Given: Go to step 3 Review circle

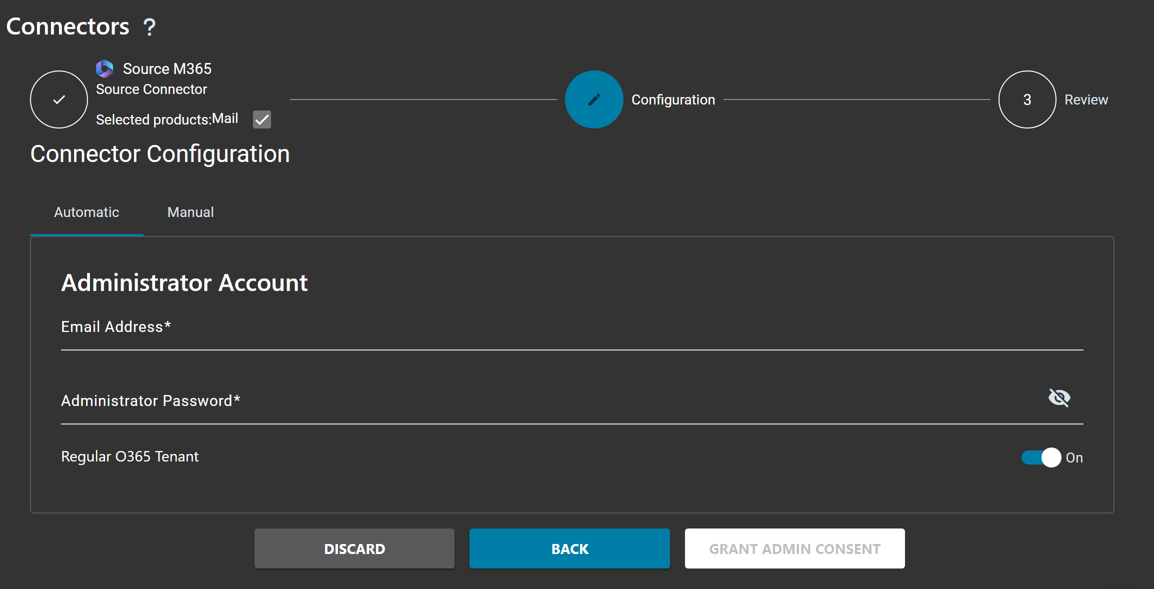Looking at the screenshot, I should click(1027, 99).
